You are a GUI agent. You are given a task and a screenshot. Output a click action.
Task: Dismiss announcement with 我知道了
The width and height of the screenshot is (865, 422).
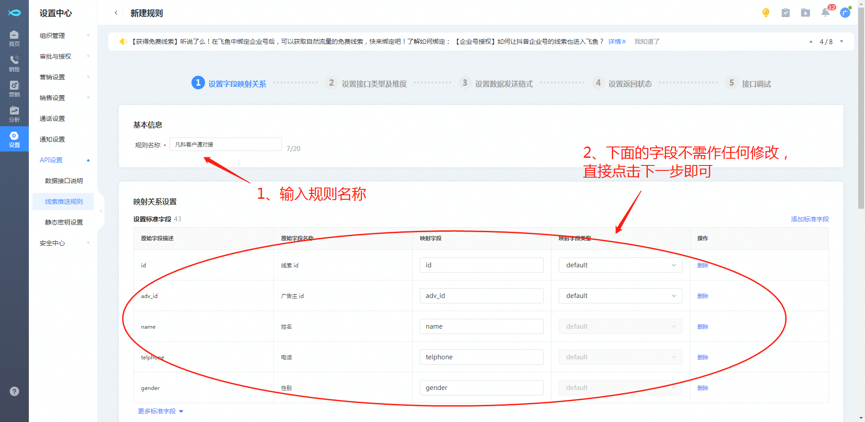point(646,41)
